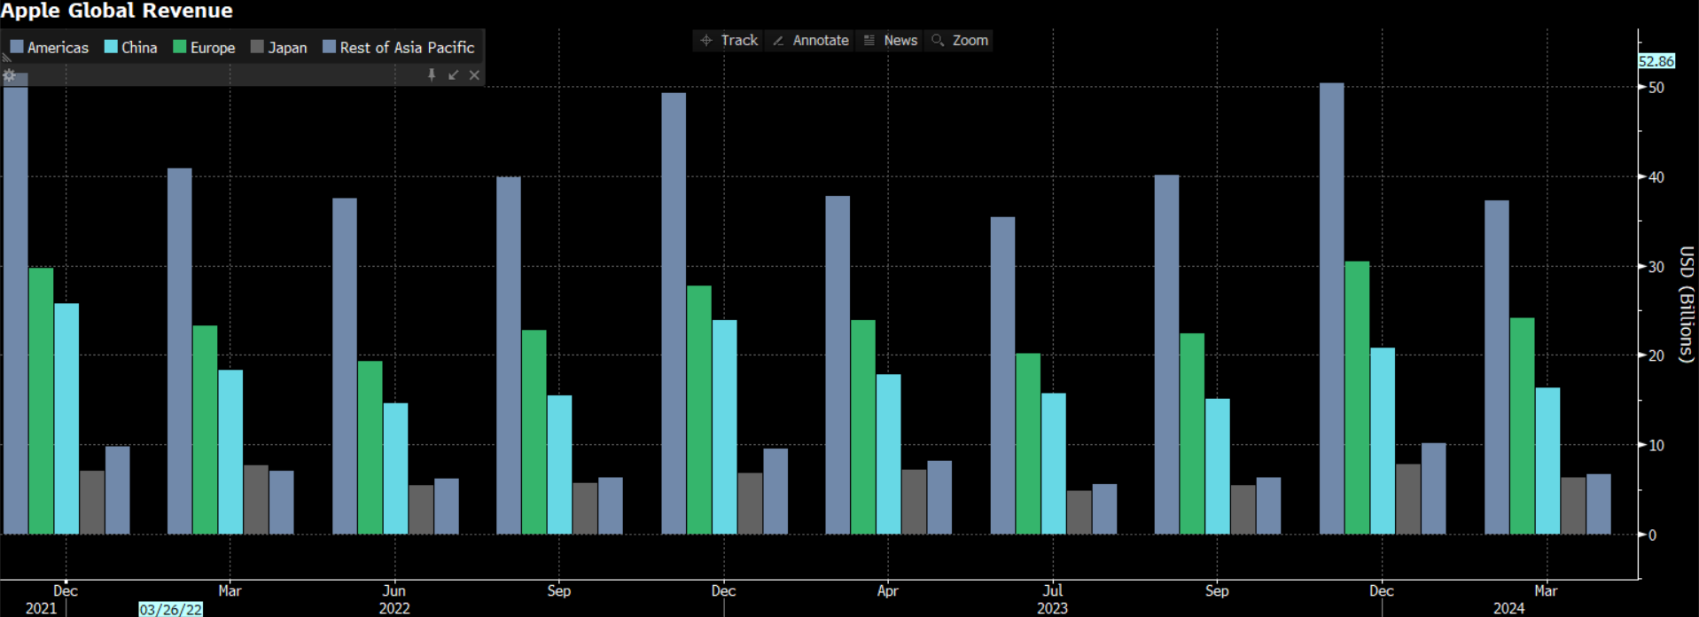Viewport: 1699px width, 617px height.
Task: Select Rest of Asia Pacific legend label
Action: 407,48
